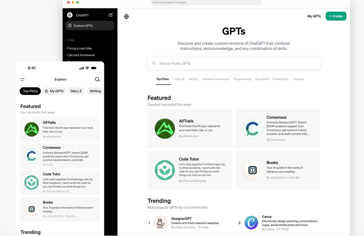Click the globe icon at the top left
Screen dimensions: 364x236
coord(126,16)
